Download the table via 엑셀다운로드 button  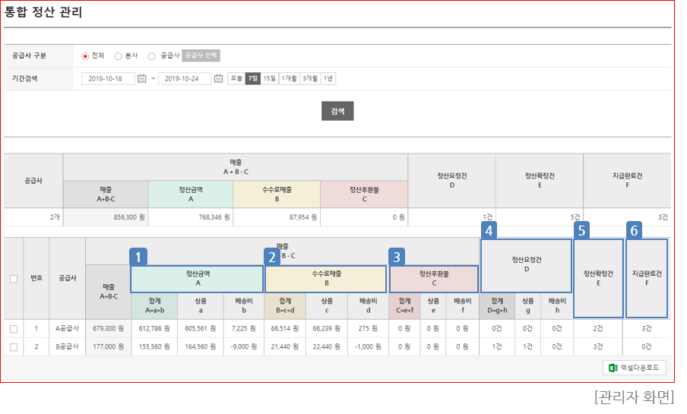[x=635, y=368]
